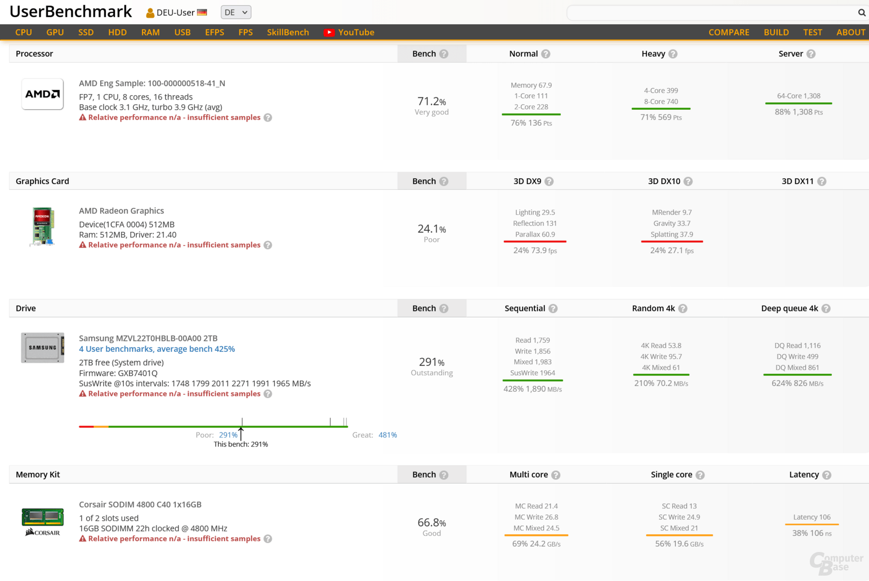This screenshot has height=581, width=869.
Task: Open help icon next to Sequential
Action: (553, 308)
